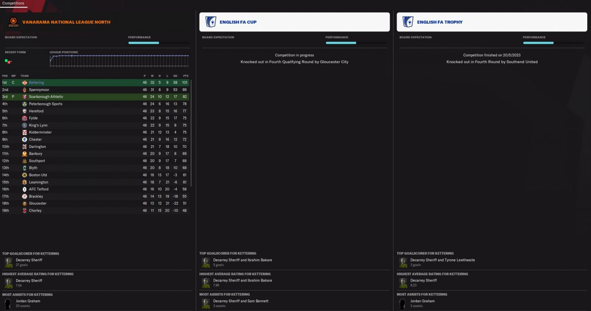Click the Kettering club badge

pyautogui.click(x=24, y=83)
